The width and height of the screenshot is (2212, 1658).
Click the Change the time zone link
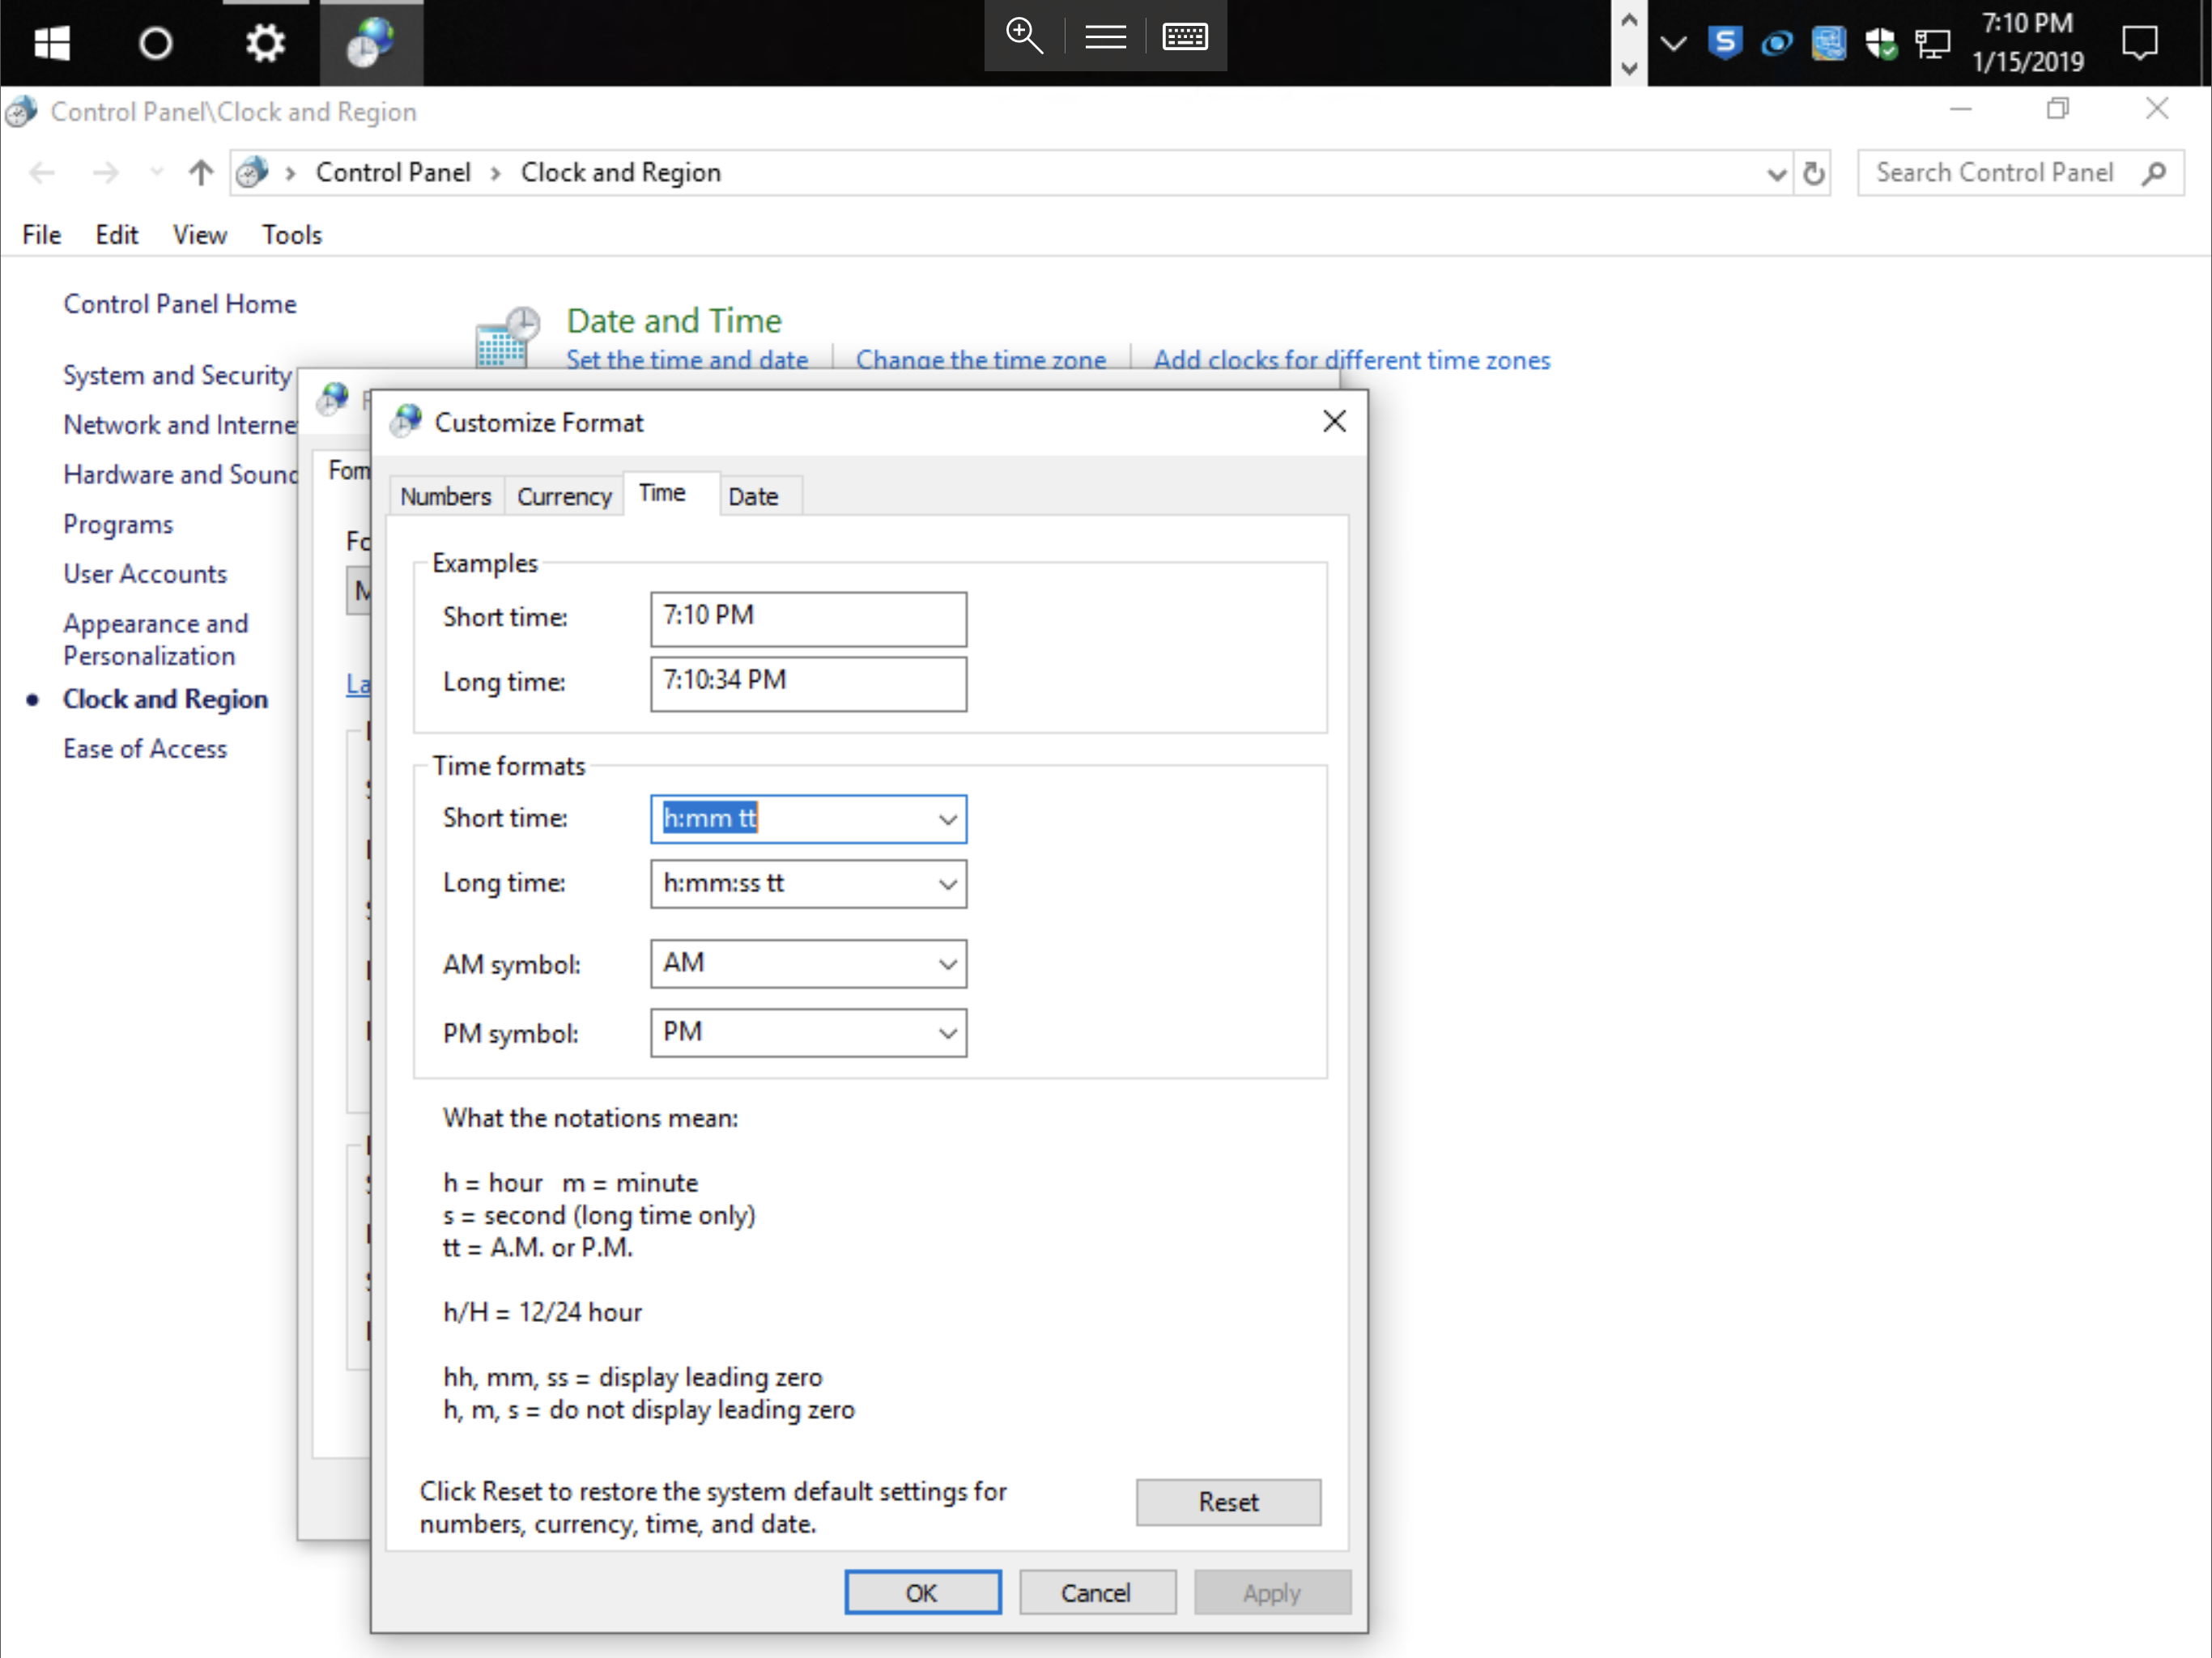pyautogui.click(x=981, y=359)
